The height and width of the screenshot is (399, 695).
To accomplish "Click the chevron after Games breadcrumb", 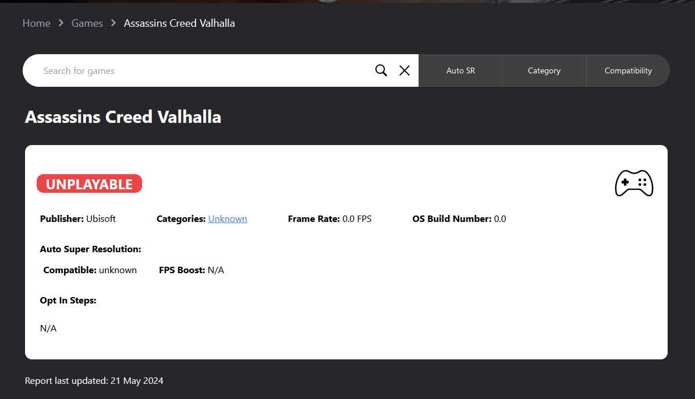I will [x=114, y=23].
